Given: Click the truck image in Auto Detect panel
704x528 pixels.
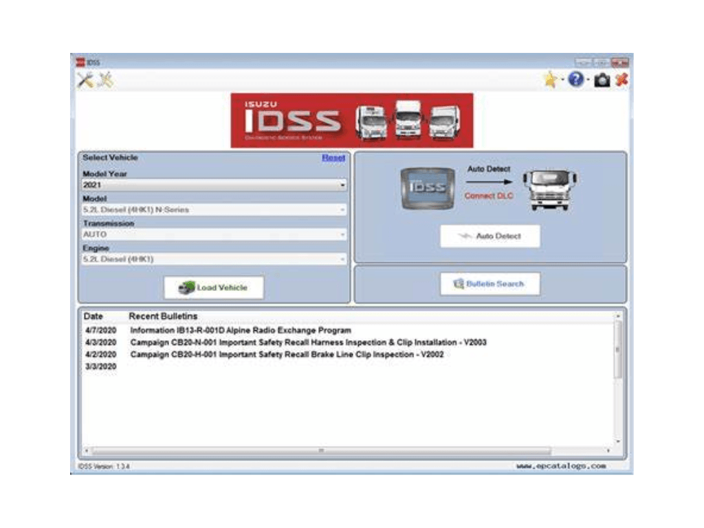Looking at the screenshot, I should click(x=550, y=190).
